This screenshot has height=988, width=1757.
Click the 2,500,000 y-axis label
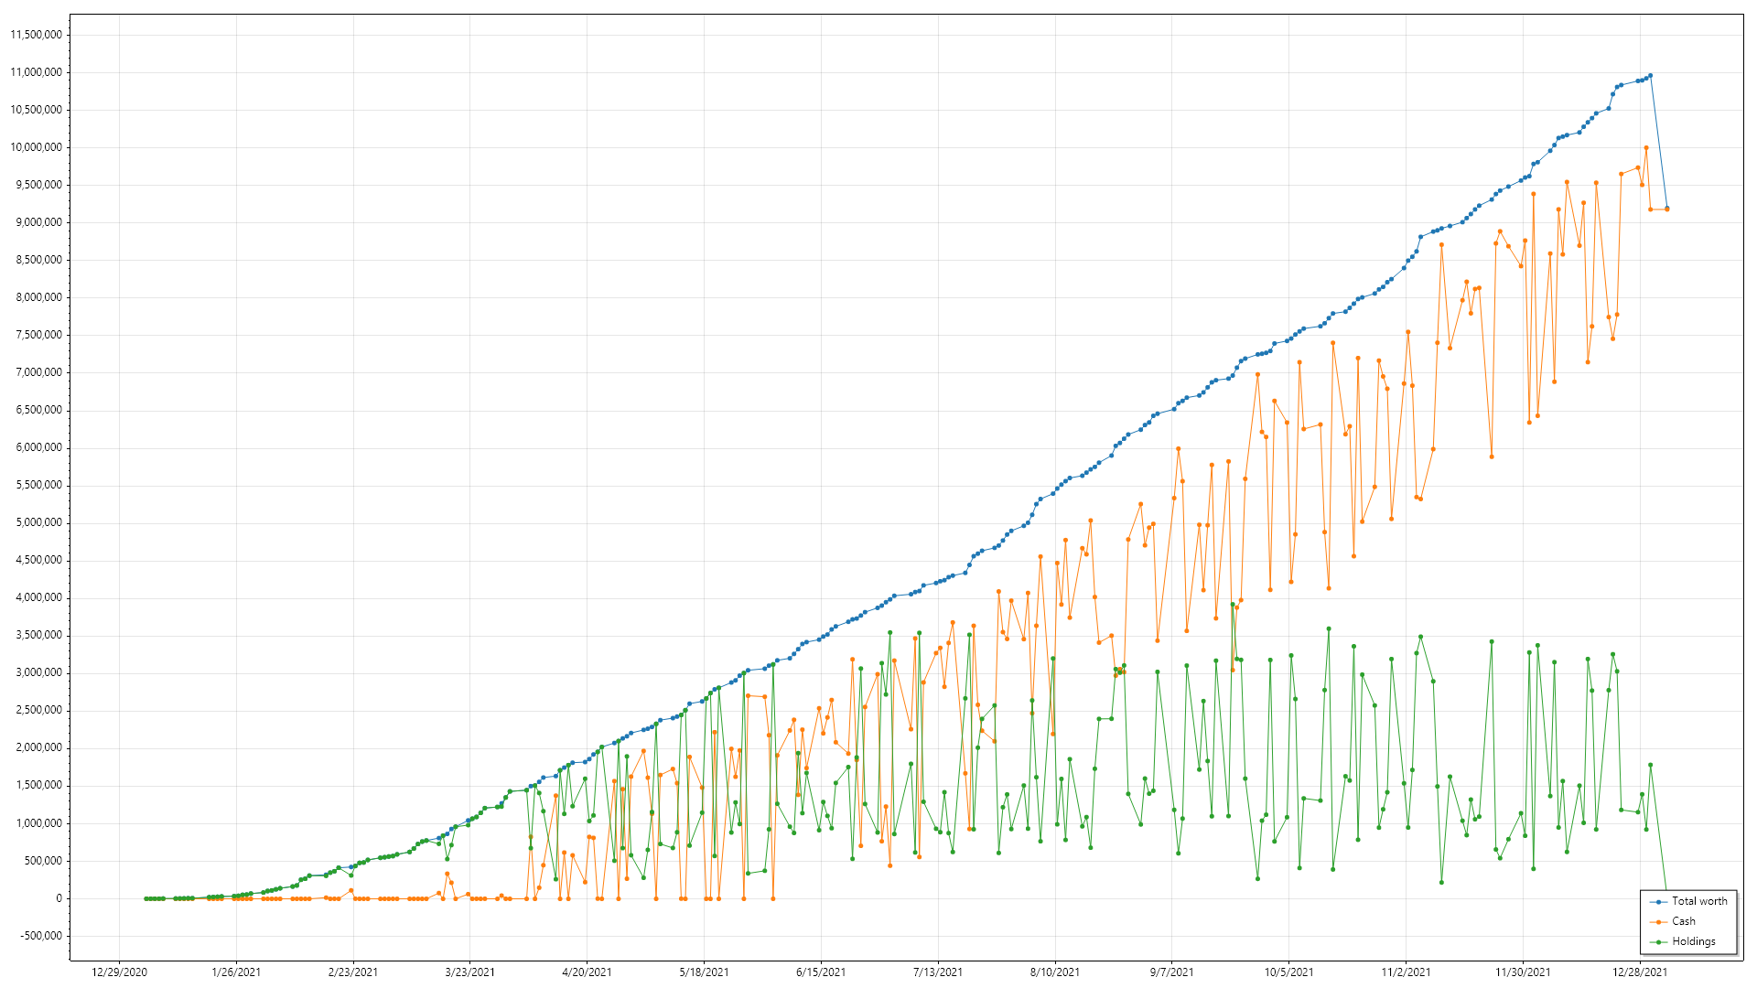tap(39, 710)
